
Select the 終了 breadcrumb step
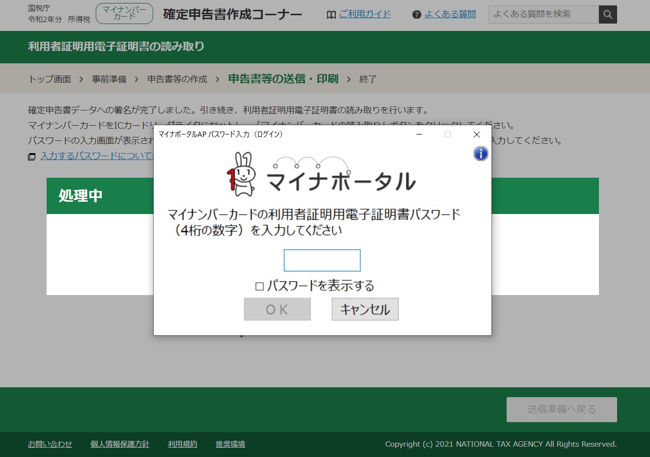[x=368, y=79]
